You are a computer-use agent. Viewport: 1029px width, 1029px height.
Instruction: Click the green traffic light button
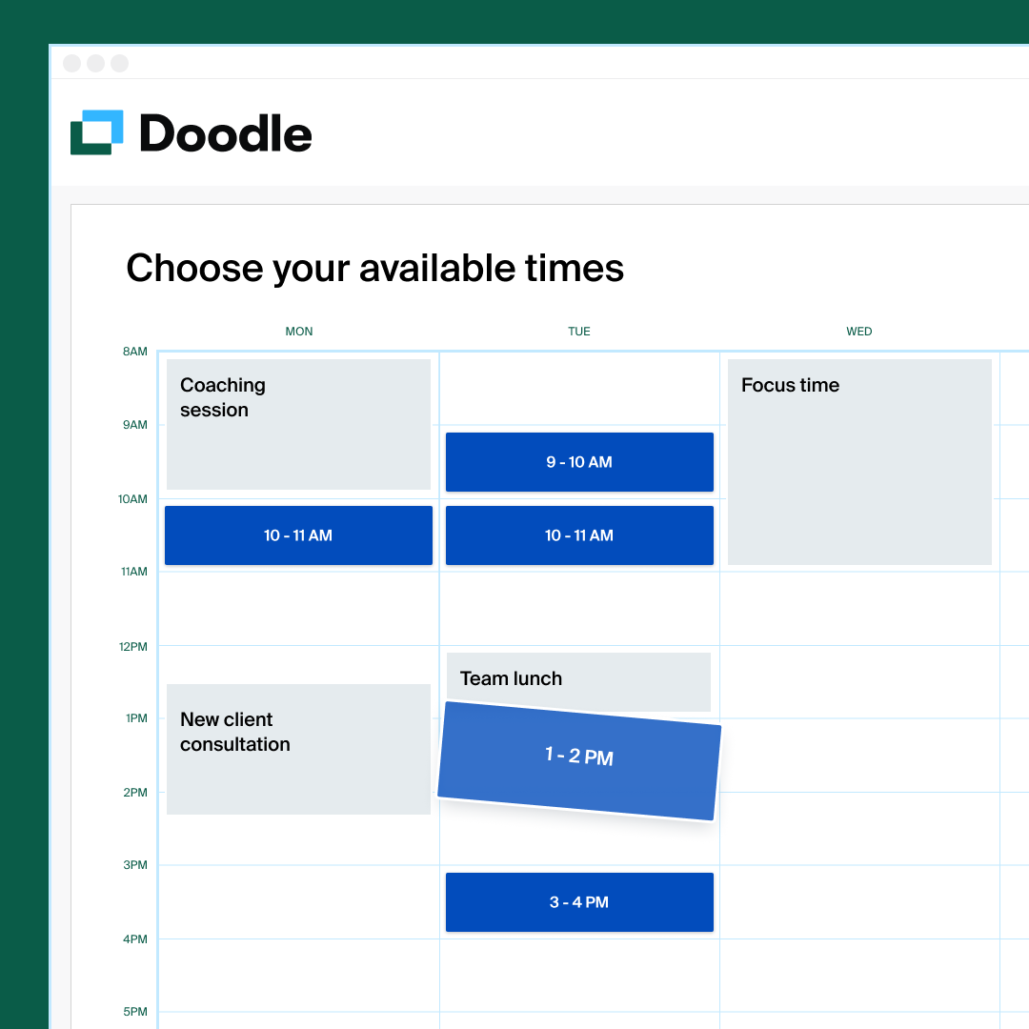pyautogui.click(x=119, y=63)
